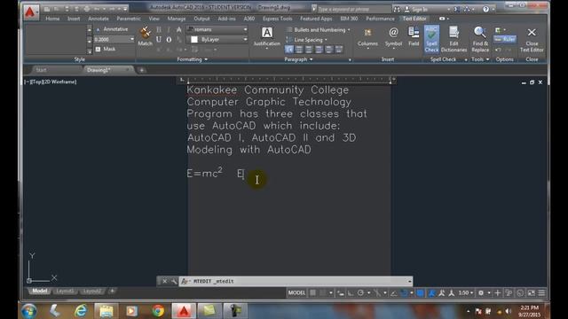Viewport: 568px width, 319px height.
Task: Toggle polar tracking status icon
Action: (361, 292)
